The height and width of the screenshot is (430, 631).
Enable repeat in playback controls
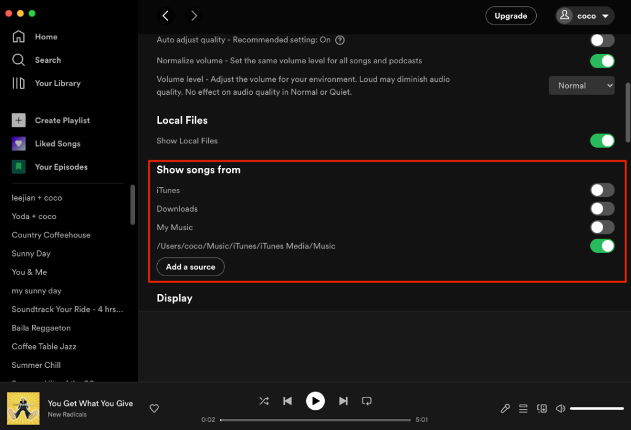coord(367,401)
